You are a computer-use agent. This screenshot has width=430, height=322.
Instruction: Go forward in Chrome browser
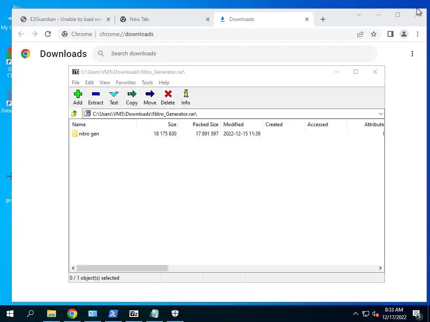coord(34,34)
